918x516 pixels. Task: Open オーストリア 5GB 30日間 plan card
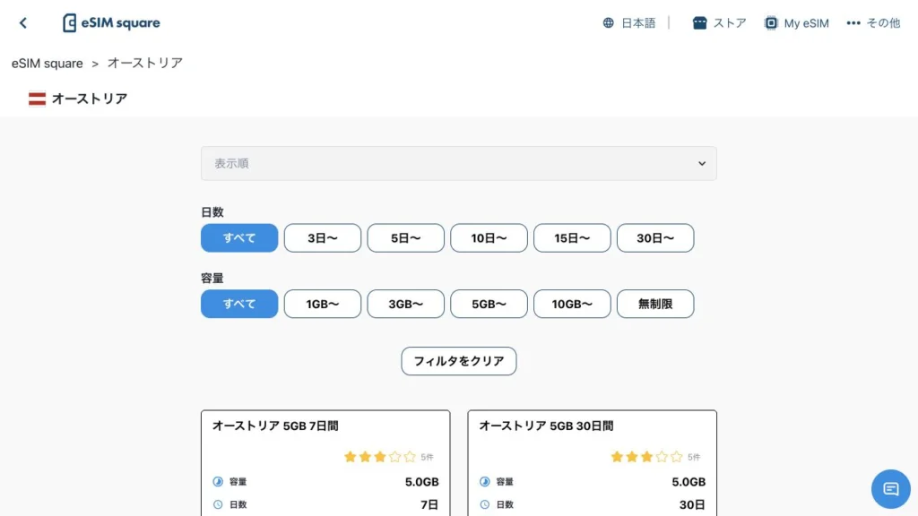click(592, 463)
